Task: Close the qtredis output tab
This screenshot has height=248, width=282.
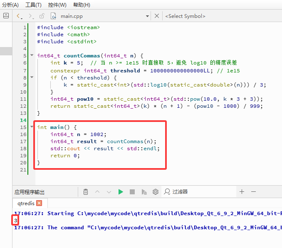Action: pyautogui.click(x=39, y=203)
